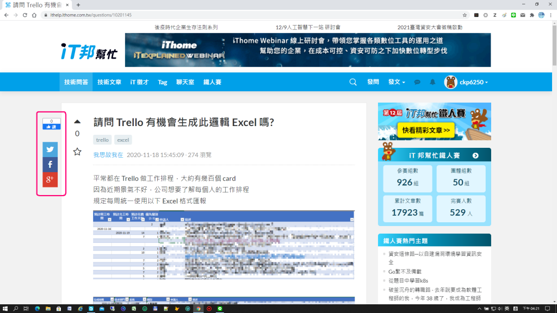Open the 12/9人工智慧下一站 研討會 link
This screenshot has width=557, height=313.
coord(308,27)
